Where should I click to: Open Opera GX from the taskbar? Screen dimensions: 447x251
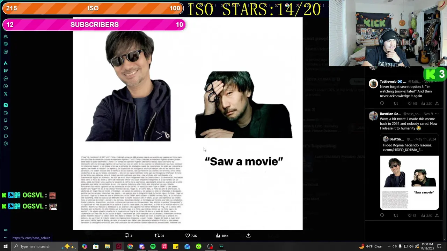pos(119,246)
